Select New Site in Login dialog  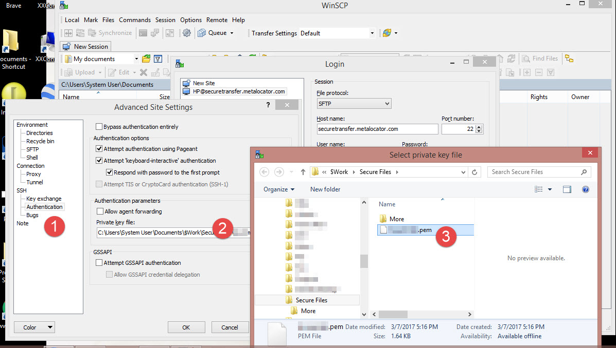point(203,83)
